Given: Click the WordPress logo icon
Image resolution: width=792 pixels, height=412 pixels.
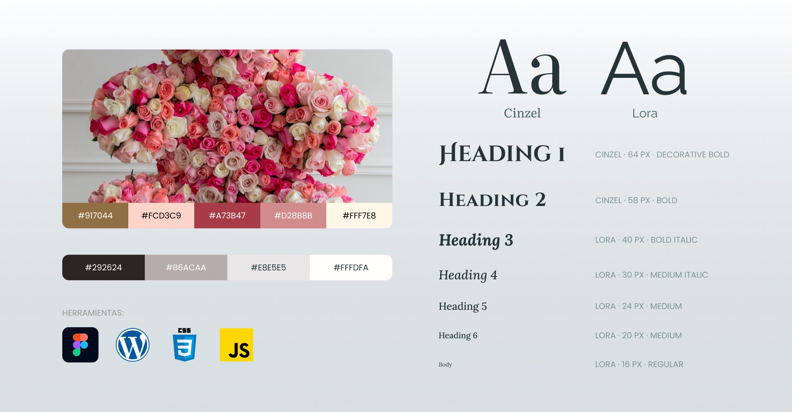Looking at the screenshot, I should (132, 345).
